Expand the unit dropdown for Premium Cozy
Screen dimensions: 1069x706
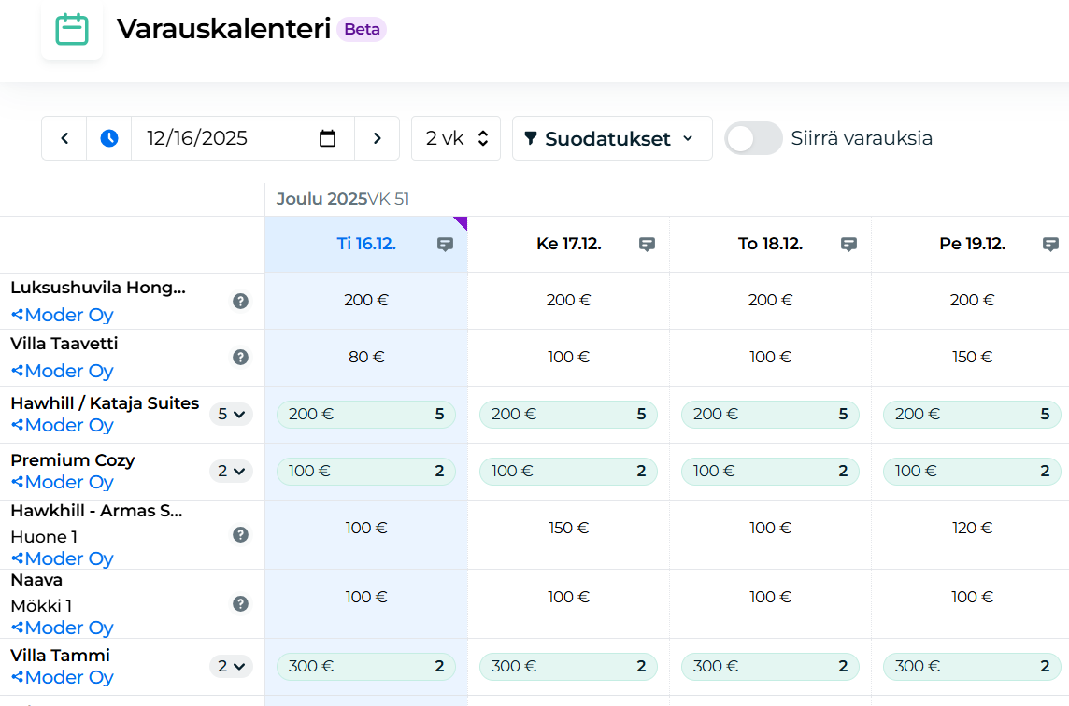232,471
